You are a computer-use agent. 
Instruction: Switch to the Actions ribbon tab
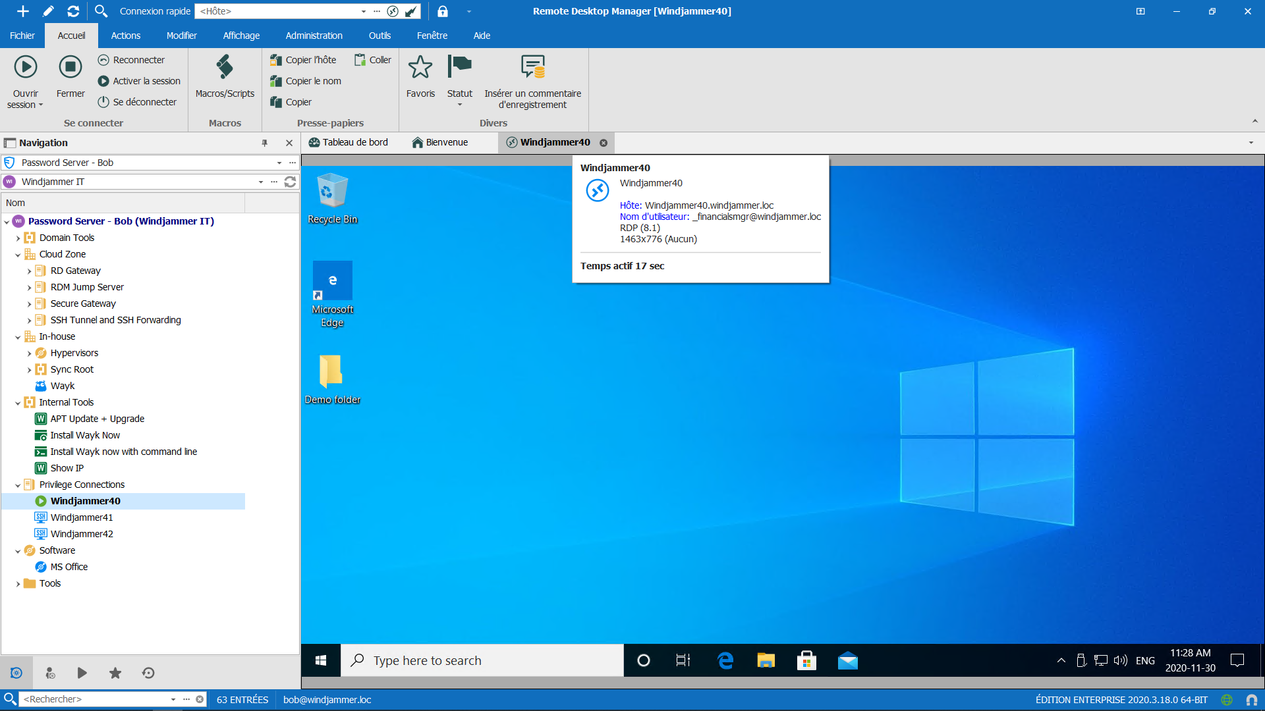click(x=126, y=36)
